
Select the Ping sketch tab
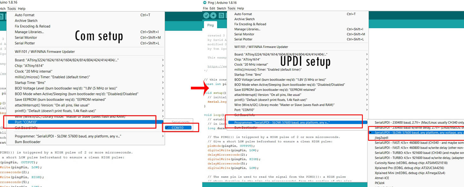210,25
